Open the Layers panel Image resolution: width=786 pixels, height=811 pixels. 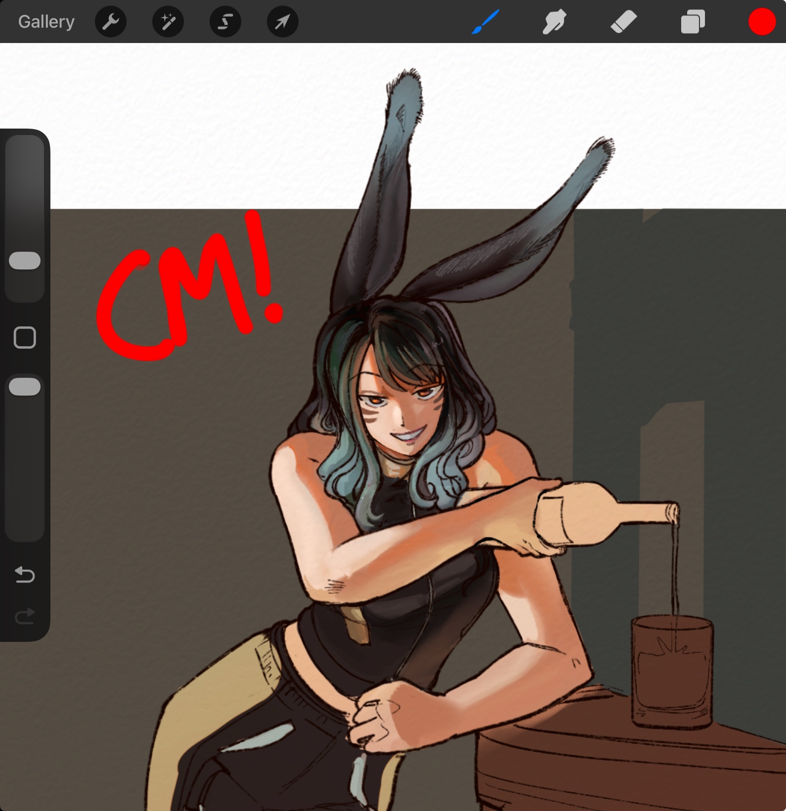[693, 22]
